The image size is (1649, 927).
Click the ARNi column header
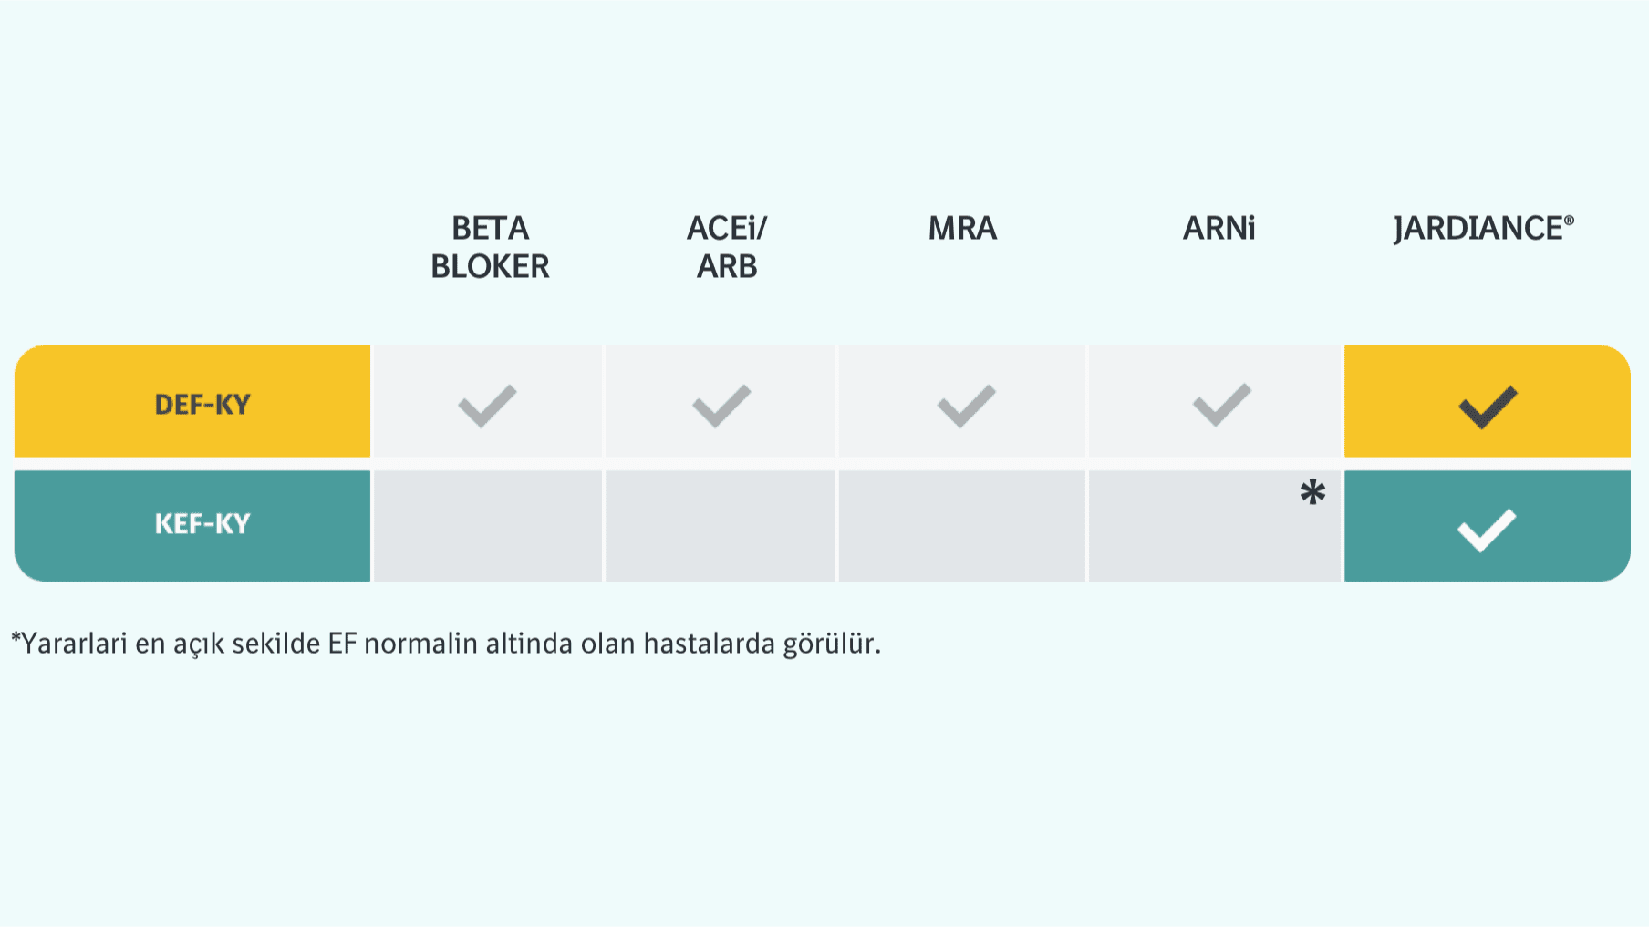point(1219,228)
